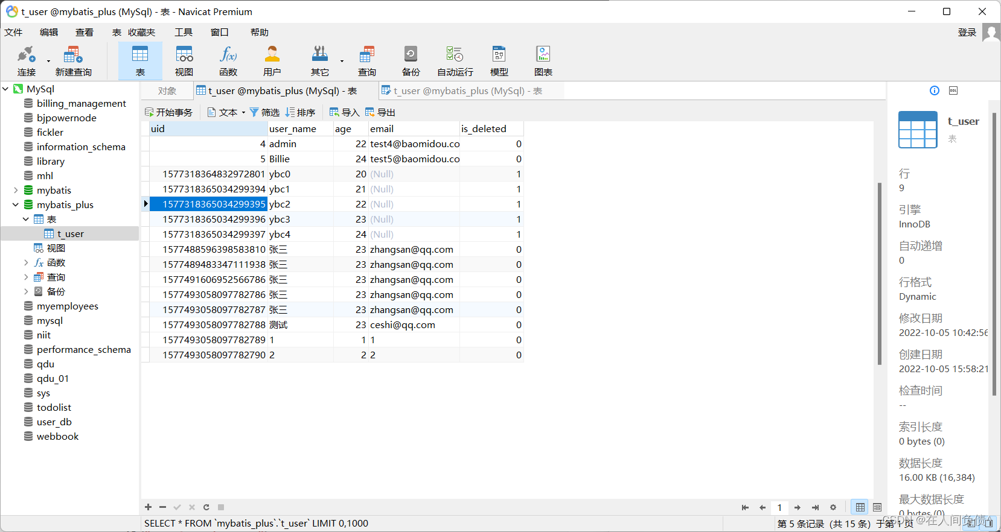
Task: Collapse the Tables (表) node
Action: click(x=26, y=219)
